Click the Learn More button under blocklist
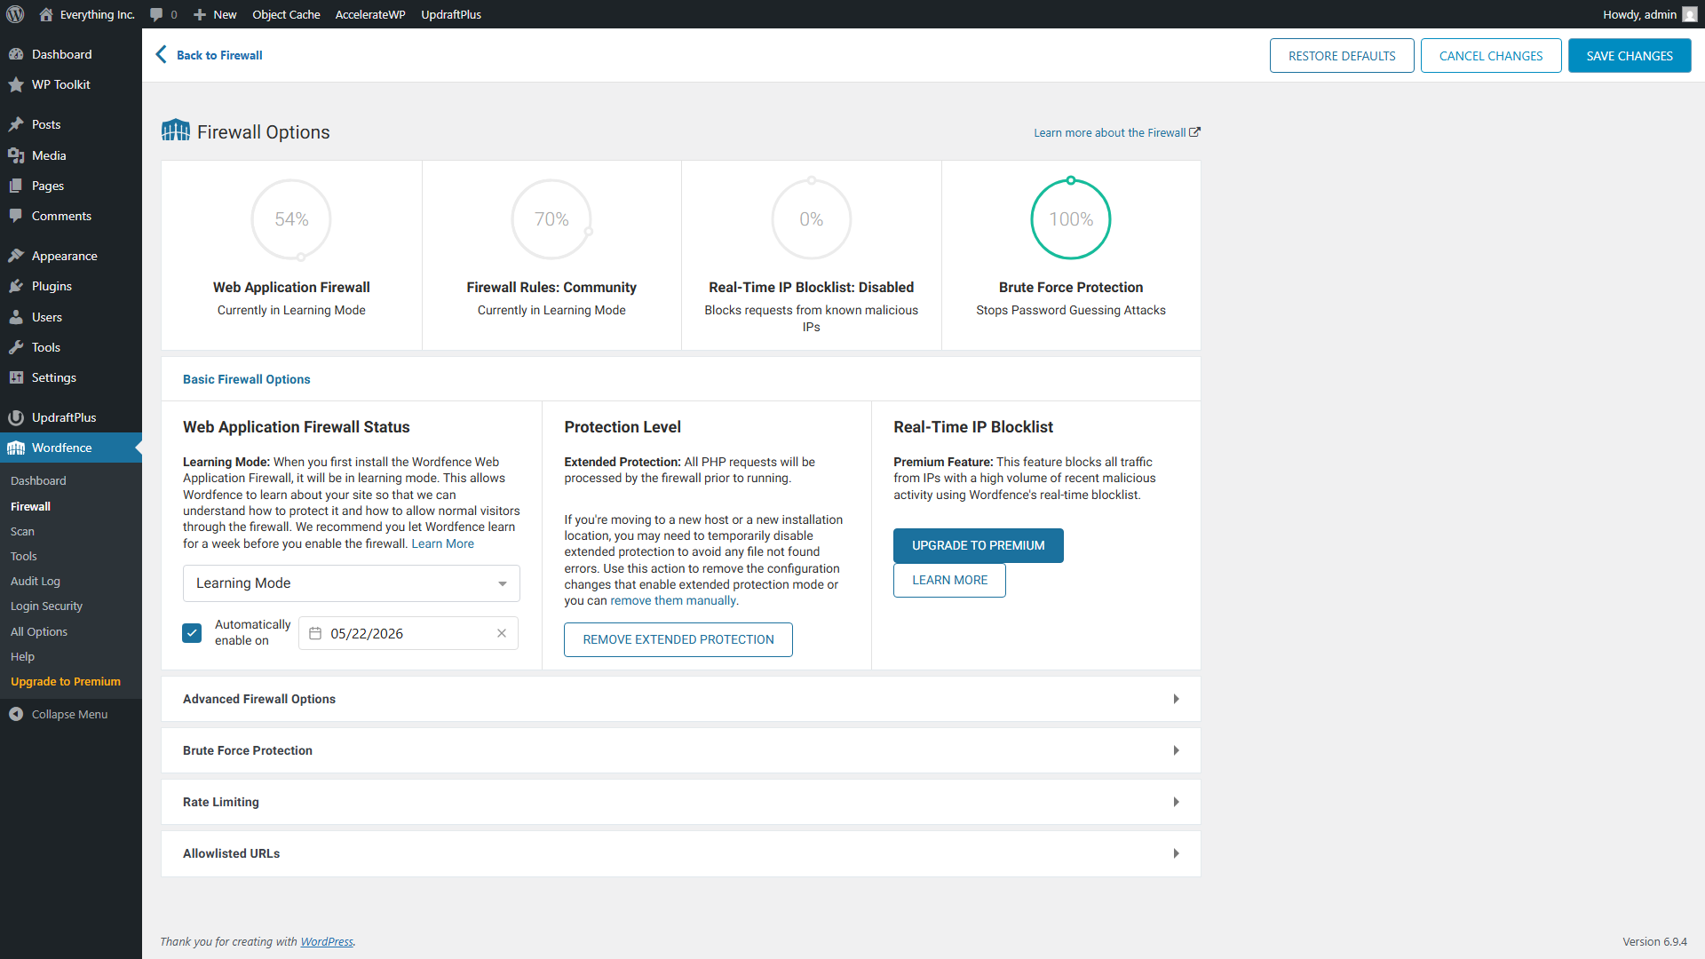This screenshot has height=959, width=1705. tap(949, 580)
